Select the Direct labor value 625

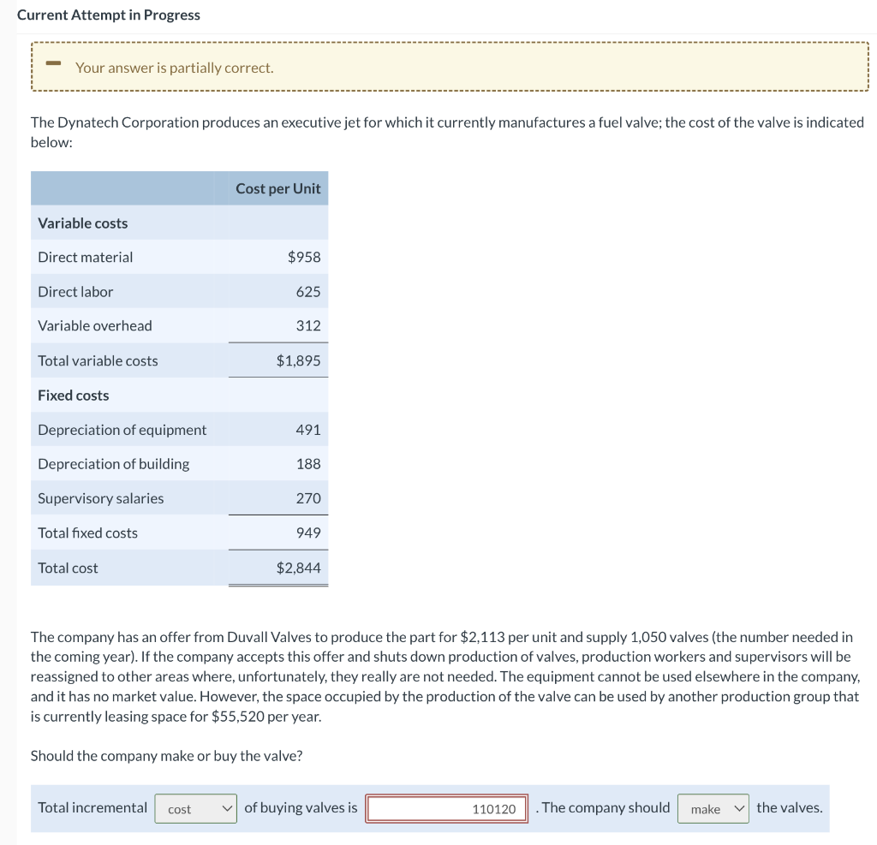[308, 291]
